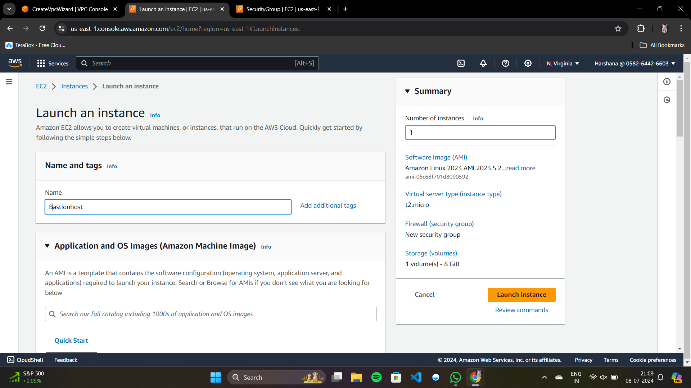Open the left navigation hamburger menu
This screenshot has width=691, height=388.
(x=9, y=82)
